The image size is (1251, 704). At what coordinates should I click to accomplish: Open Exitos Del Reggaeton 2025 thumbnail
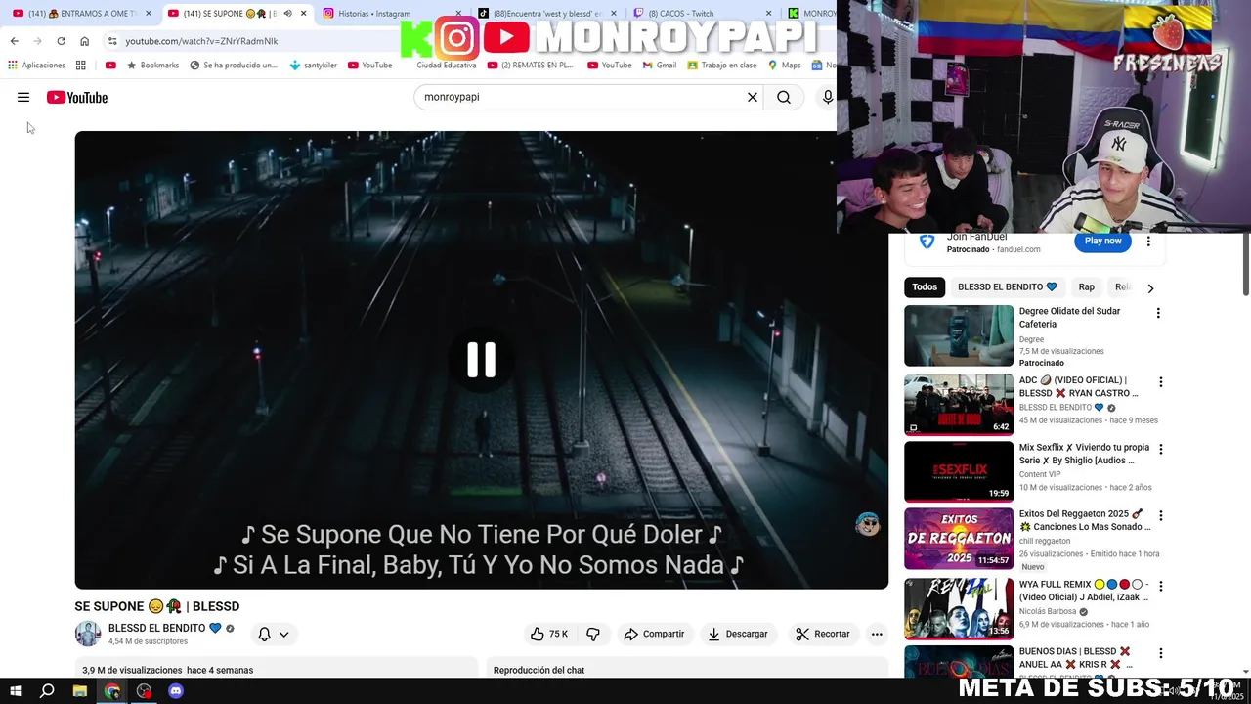pyautogui.click(x=959, y=539)
